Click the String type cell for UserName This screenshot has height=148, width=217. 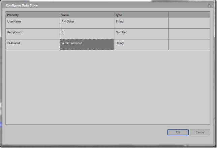pyautogui.click(x=141, y=23)
